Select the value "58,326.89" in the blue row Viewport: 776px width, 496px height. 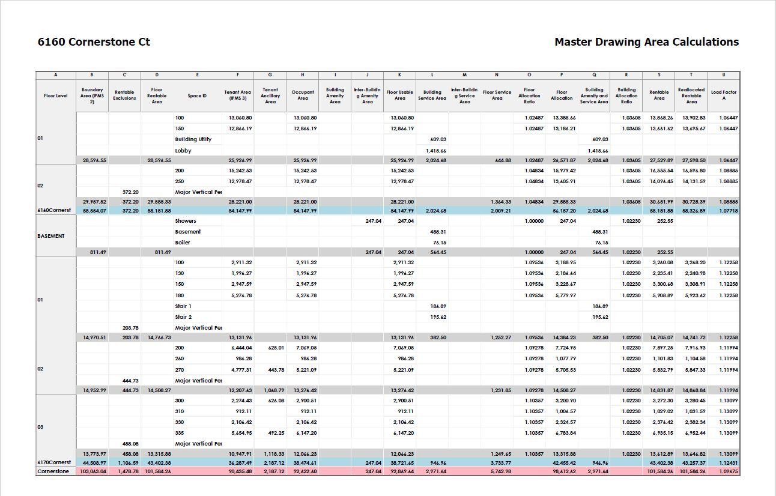point(694,211)
